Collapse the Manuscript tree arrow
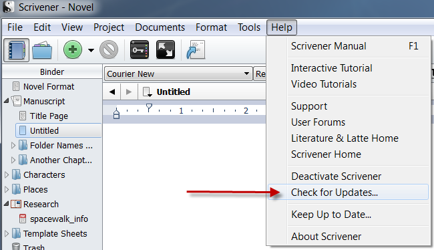 7,101
